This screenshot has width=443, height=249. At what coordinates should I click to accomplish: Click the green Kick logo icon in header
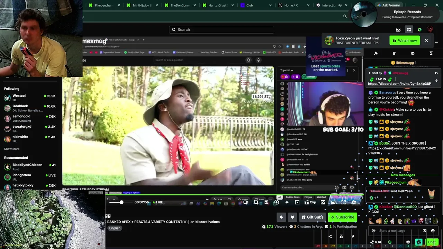(x=420, y=30)
